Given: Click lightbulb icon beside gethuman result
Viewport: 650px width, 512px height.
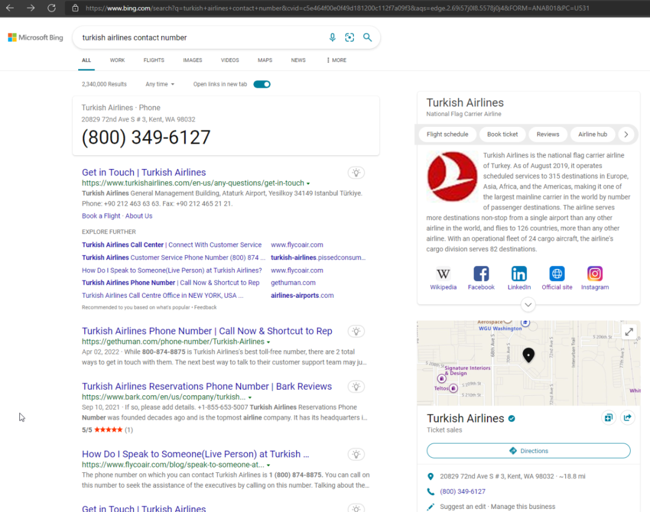Looking at the screenshot, I should [356, 332].
